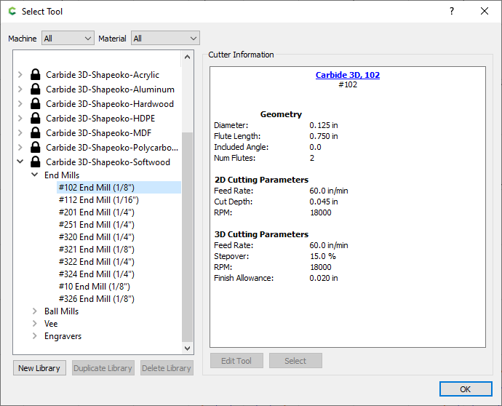Click the tool list vertical scrollbar thumb

coord(187,237)
